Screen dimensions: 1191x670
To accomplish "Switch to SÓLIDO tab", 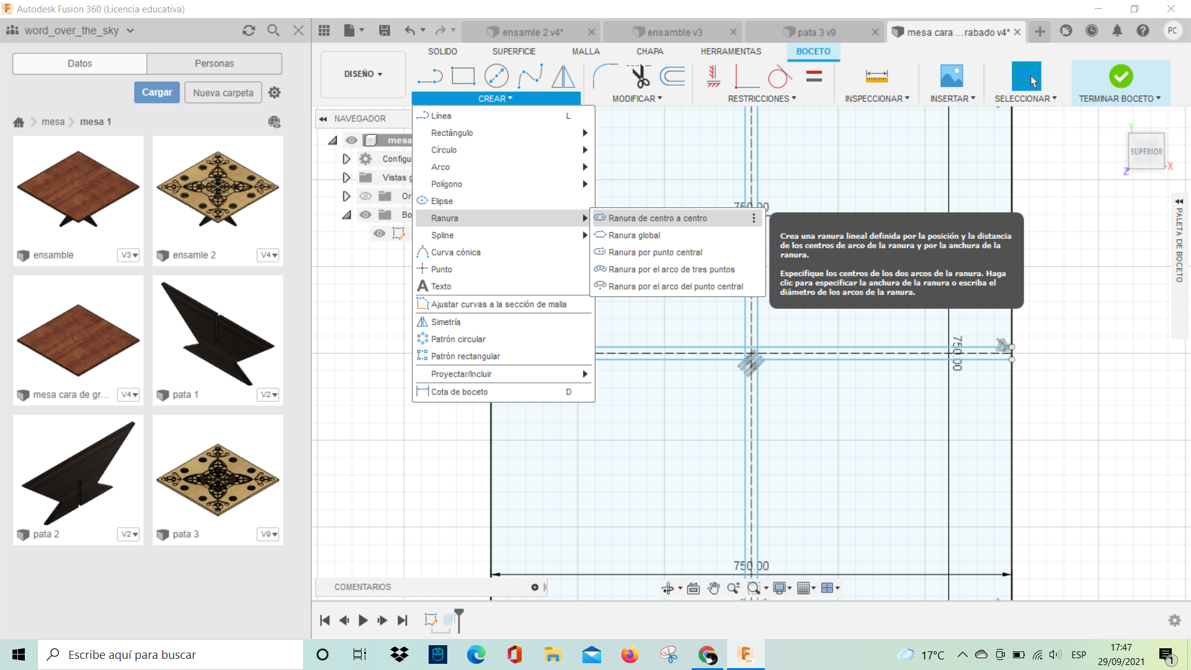I will (x=442, y=51).
